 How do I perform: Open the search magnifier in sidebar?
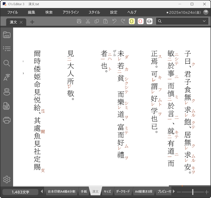(x=6, y=63)
